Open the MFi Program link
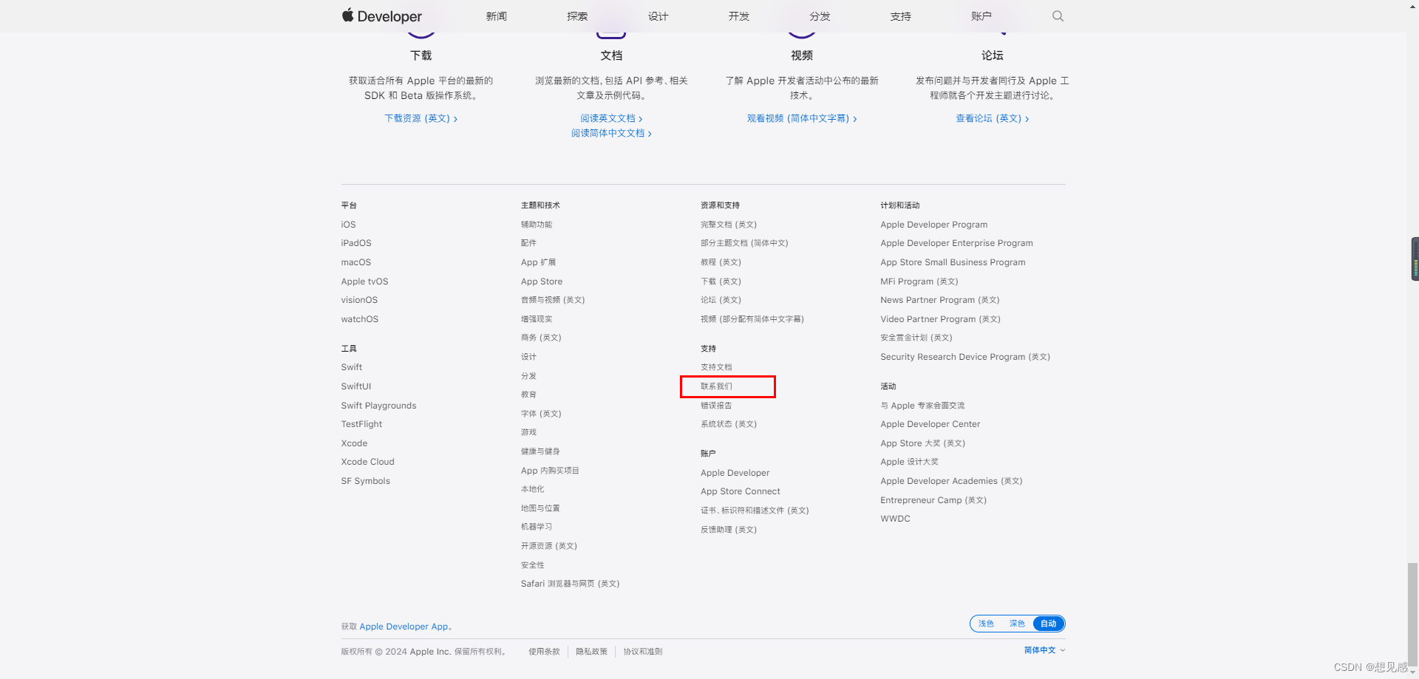 919,282
